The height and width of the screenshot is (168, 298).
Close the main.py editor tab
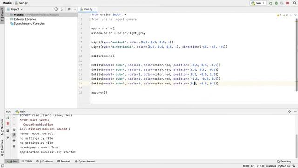95,9
